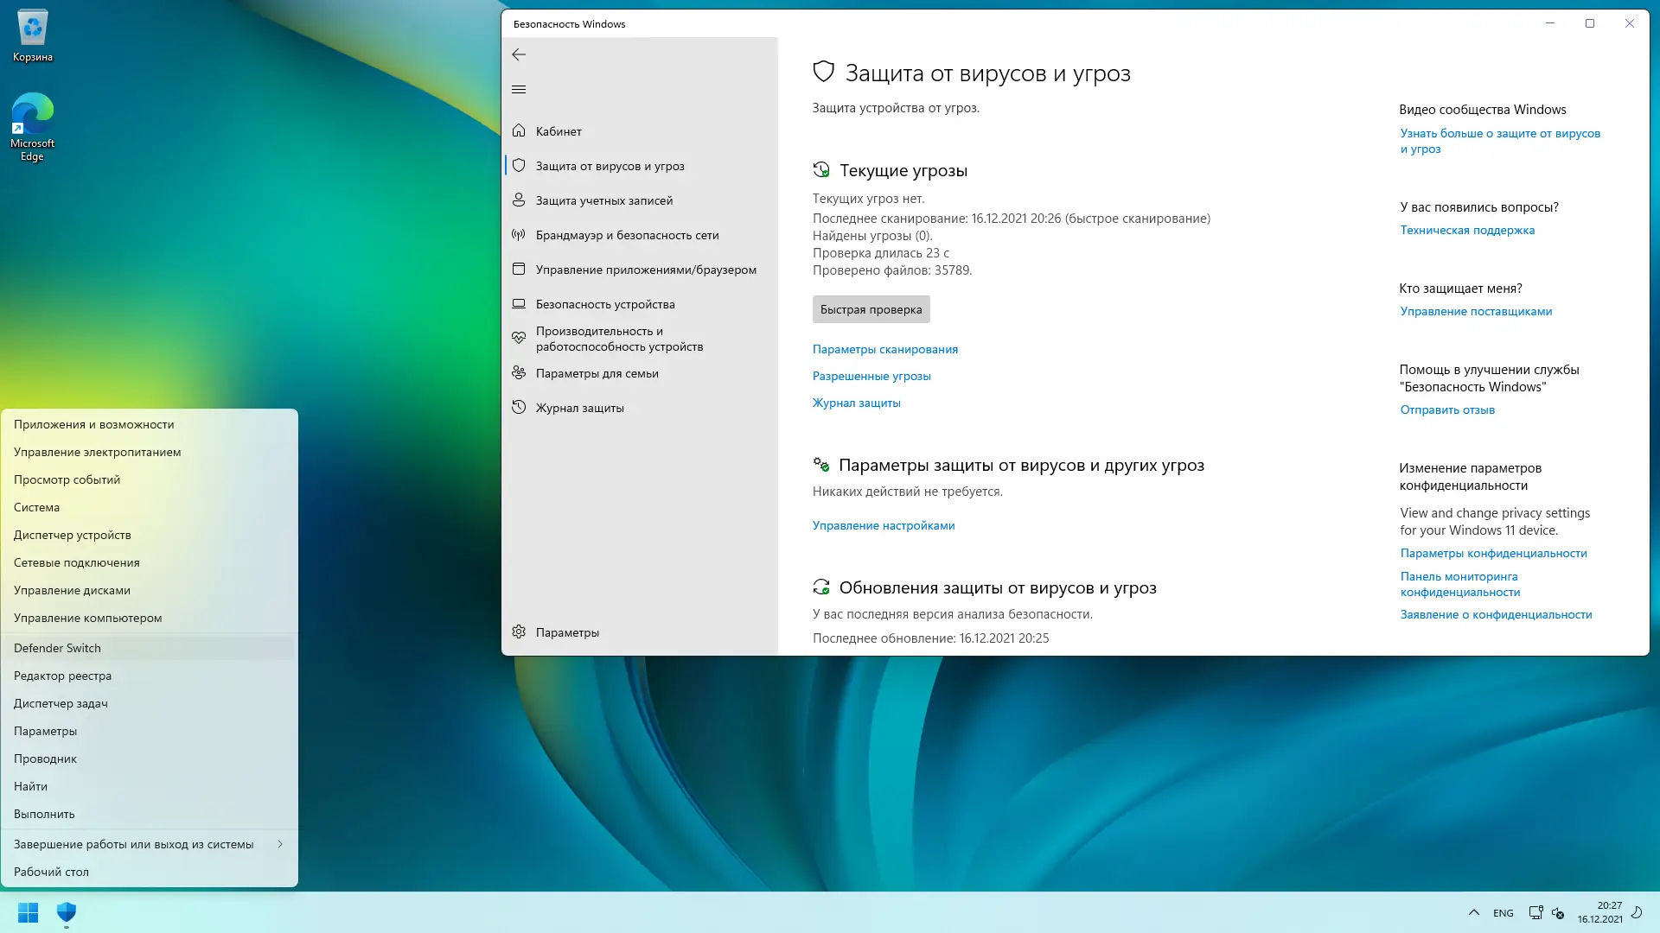This screenshot has height=933, width=1660.
Task: Select Defender Switch in context menu
Action: point(57,648)
